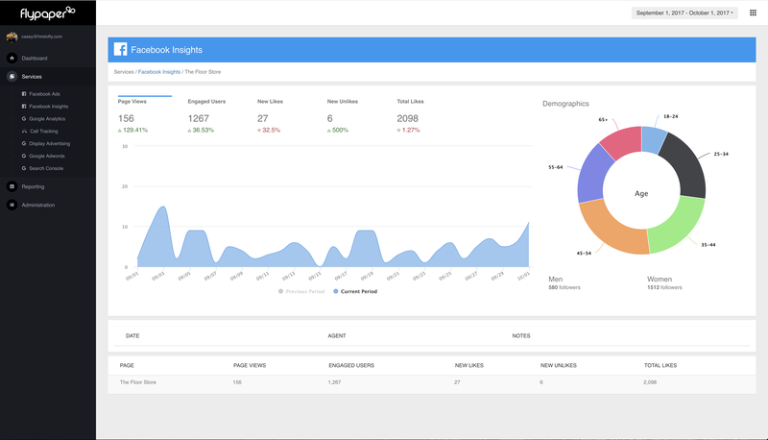The width and height of the screenshot is (768, 440).
Task: Click the Services sidebar icon
Action: click(12, 77)
